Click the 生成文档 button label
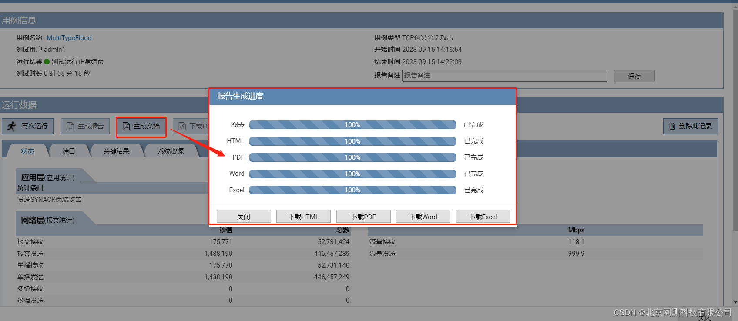Image resolution: width=738 pixels, height=321 pixels. point(147,126)
